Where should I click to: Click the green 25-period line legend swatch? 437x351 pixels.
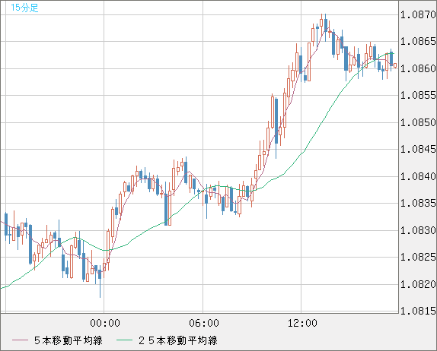pos(124,340)
